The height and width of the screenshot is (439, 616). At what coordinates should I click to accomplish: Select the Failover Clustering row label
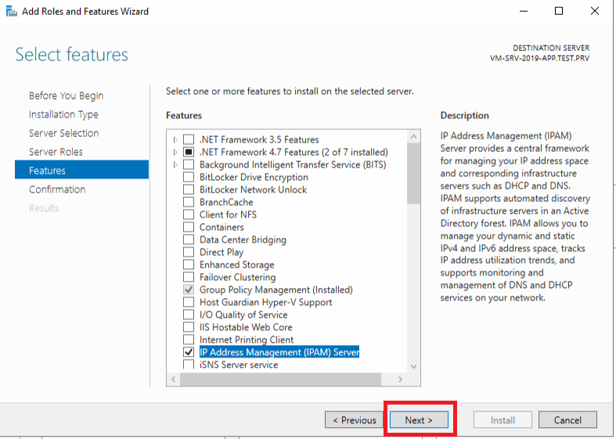point(237,277)
